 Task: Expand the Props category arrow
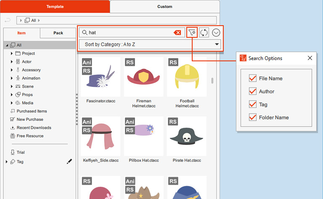click(x=12, y=94)
